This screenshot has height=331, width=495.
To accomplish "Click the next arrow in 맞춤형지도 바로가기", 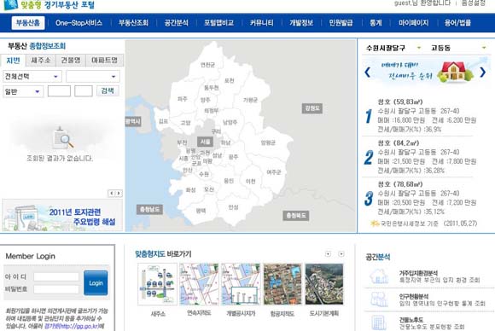I will point(341,254).
